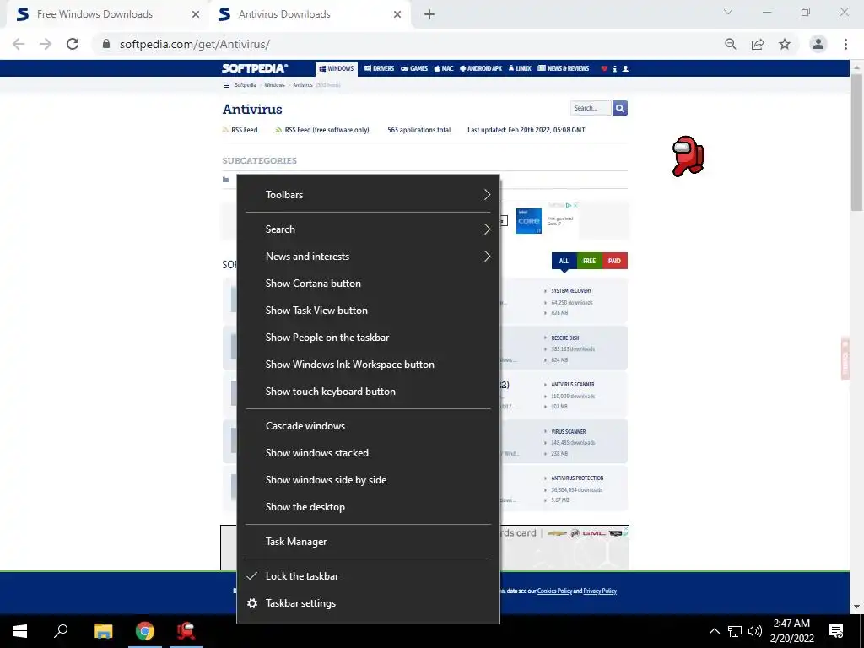Viewport: 864px width, 648px height.
Task: Open the Chrome profile avatar
Action: coord(818,44)
